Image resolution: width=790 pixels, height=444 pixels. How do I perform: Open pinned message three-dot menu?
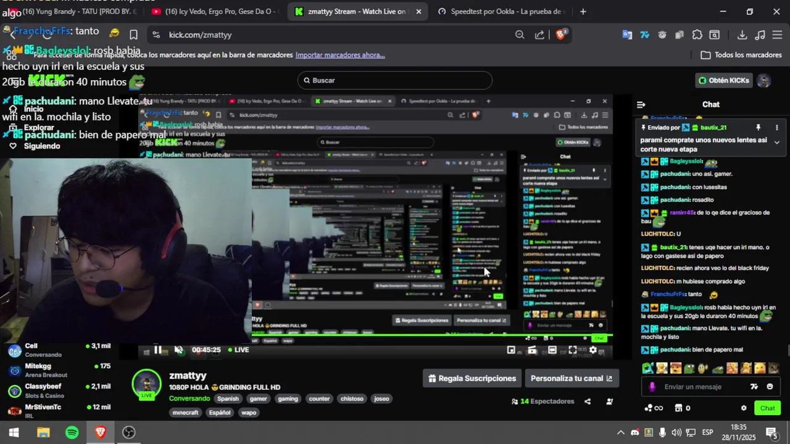tap(776, 128)
